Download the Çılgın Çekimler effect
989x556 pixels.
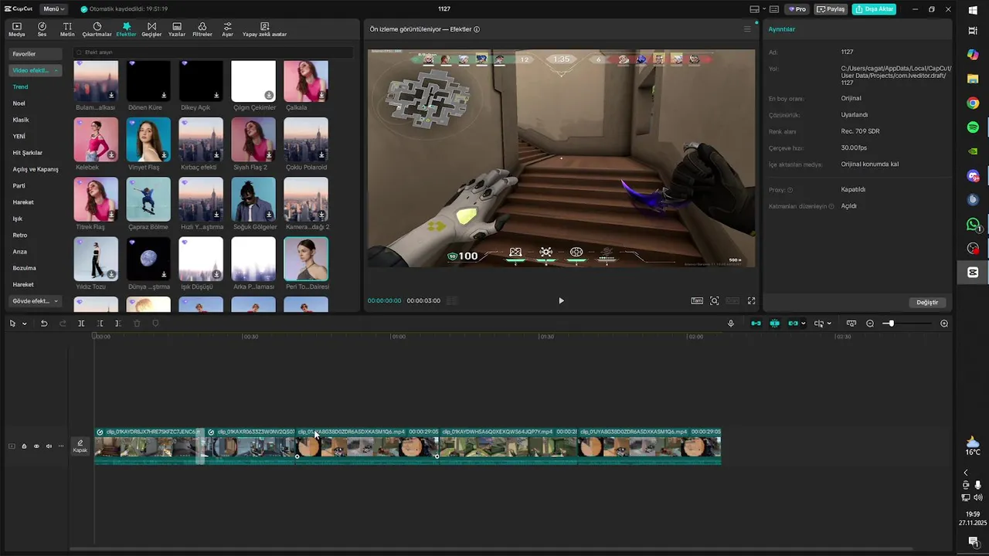[x=269, y=96]
